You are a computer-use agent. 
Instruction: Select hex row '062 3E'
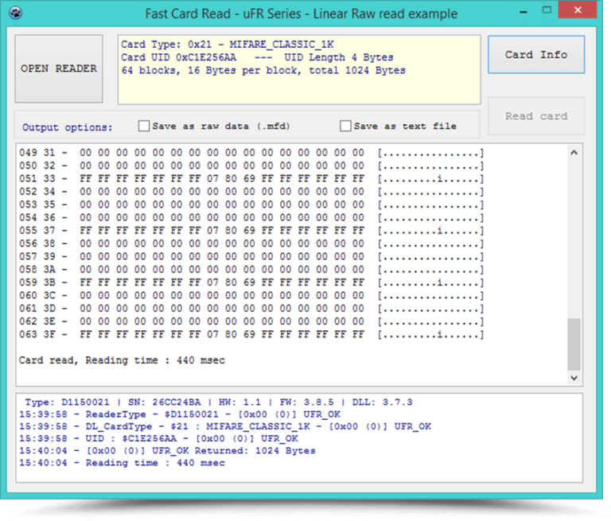point(251,321)
